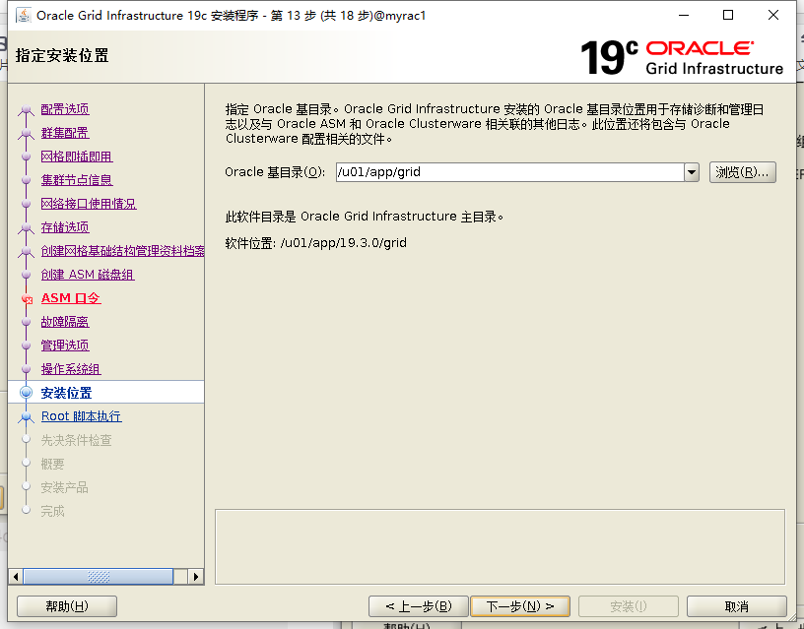Click the left arrow of the sidebar scrollbar
The width and height of the screenshot is (804, 629).
point(16,577)
